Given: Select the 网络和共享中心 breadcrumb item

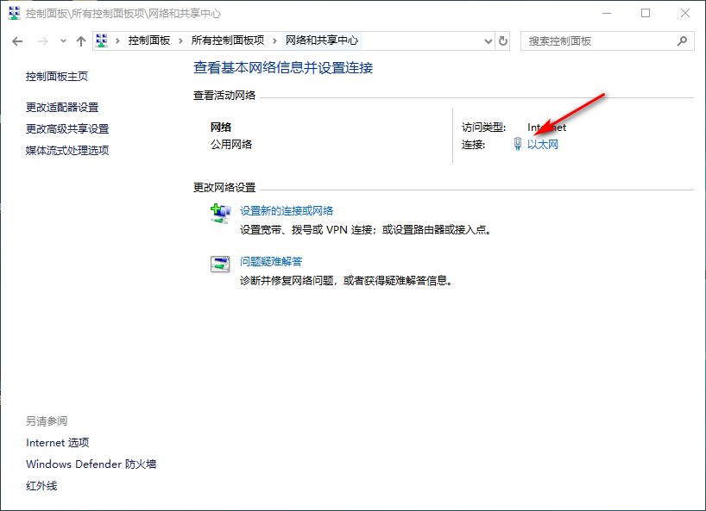Looking at the screenshot, I should (322, 41).
